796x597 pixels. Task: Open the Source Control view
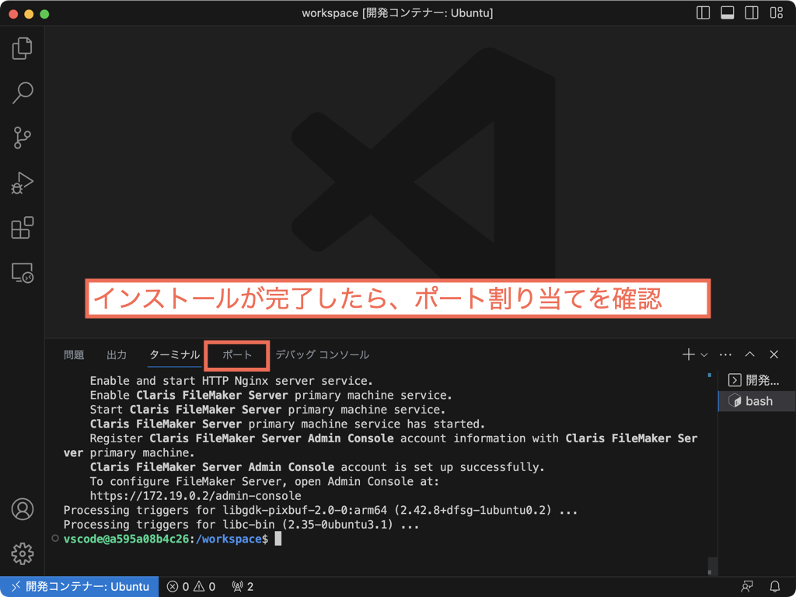[x=23, y=138]
